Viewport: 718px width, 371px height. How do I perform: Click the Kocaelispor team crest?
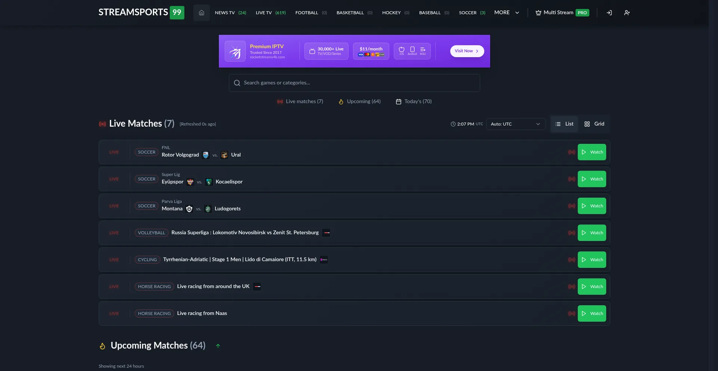click(209, 182)
